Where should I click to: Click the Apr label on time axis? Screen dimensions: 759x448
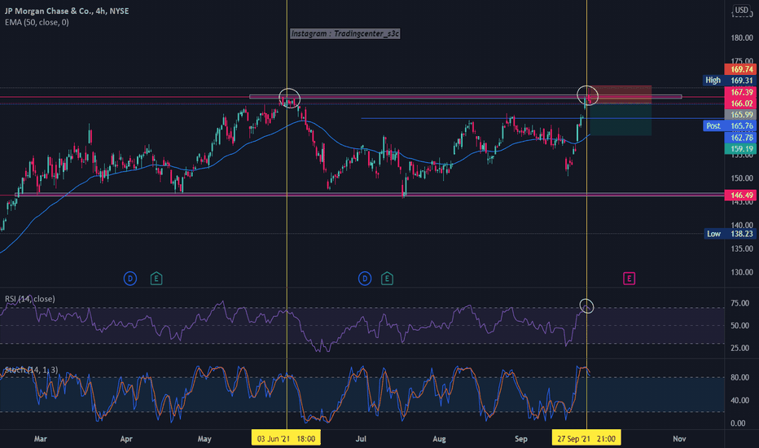click(126, 439)
